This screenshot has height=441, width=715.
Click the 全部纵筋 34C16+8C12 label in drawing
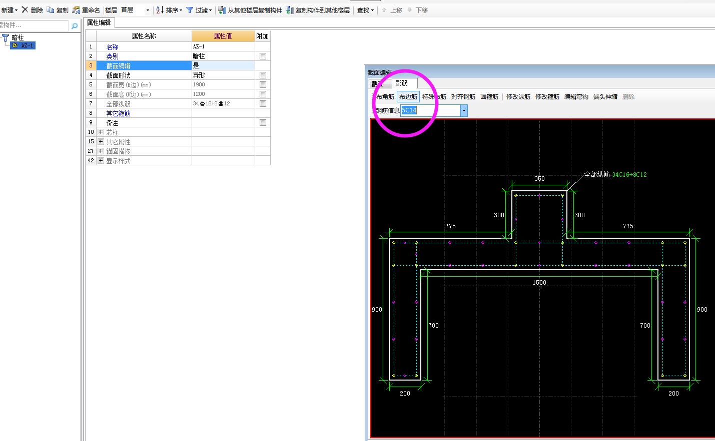615,174
